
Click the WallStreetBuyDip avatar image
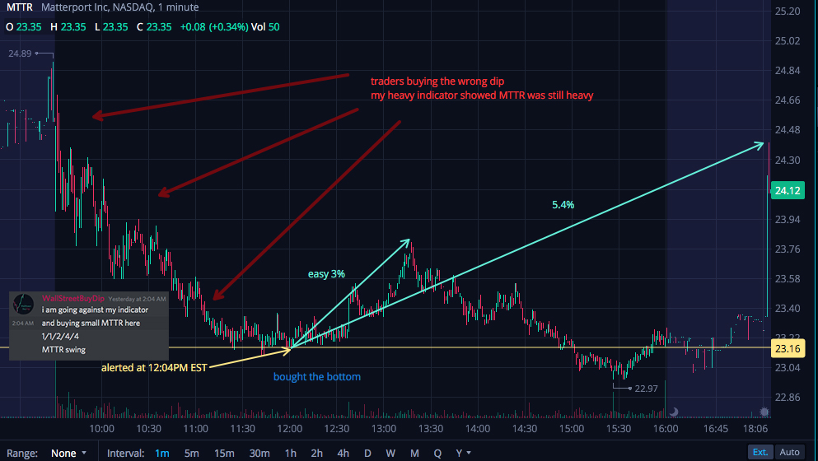(23, 304)
